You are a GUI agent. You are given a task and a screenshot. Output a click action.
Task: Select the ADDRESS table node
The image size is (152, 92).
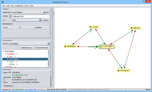click(x=70, y=46)
